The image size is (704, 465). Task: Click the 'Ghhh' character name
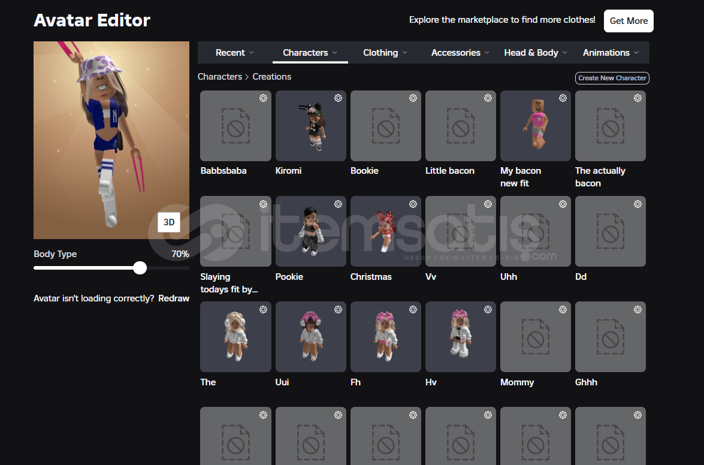tap(586, 382)
